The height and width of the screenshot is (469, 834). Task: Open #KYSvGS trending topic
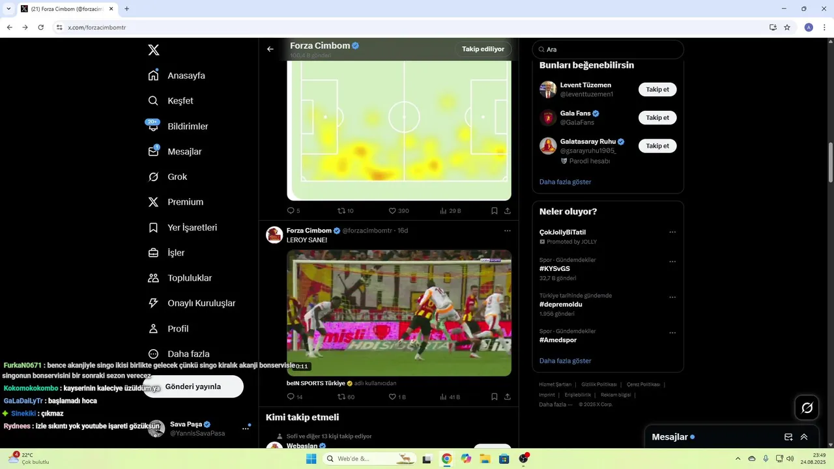554,268
